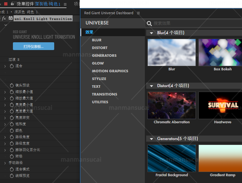Image resolution: width=242 pixels, height=183 pixels.
Task: Toggle stopwatch for 亮度最小值
Action: pyautogui.click(x=12, y=105)
